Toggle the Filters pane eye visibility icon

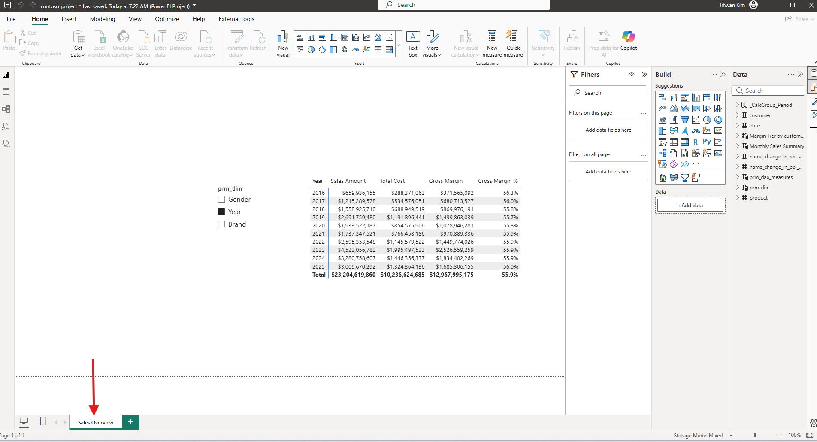point(632,74)
